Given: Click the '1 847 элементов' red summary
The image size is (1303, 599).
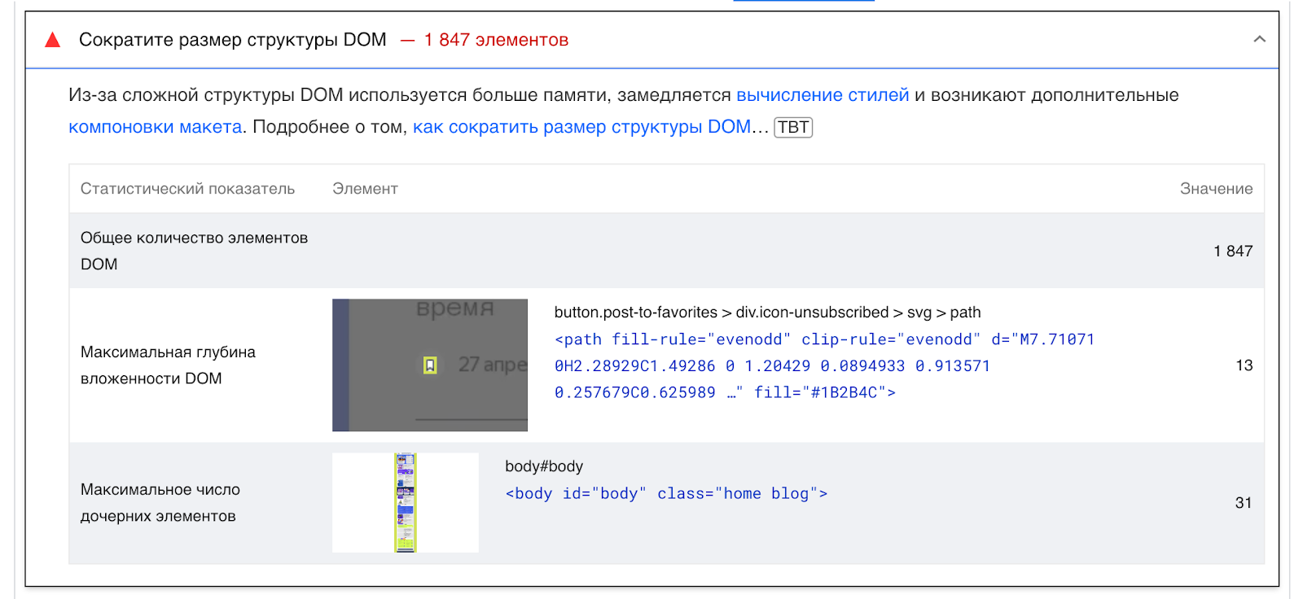Looking at the screenshot, I should click(x=496, y=40).
